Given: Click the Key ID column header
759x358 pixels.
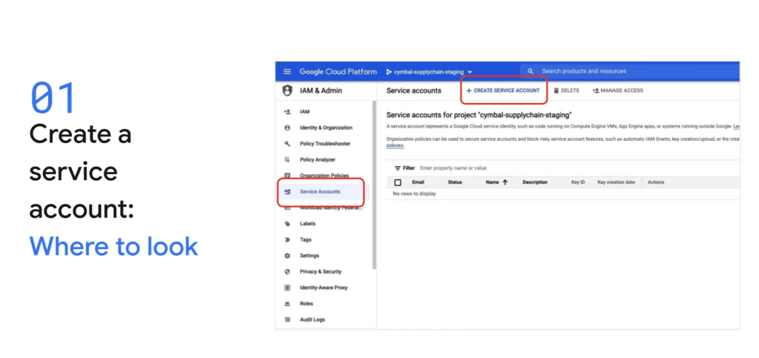Looking at the screenshot, I should click(x=578, y=182).
